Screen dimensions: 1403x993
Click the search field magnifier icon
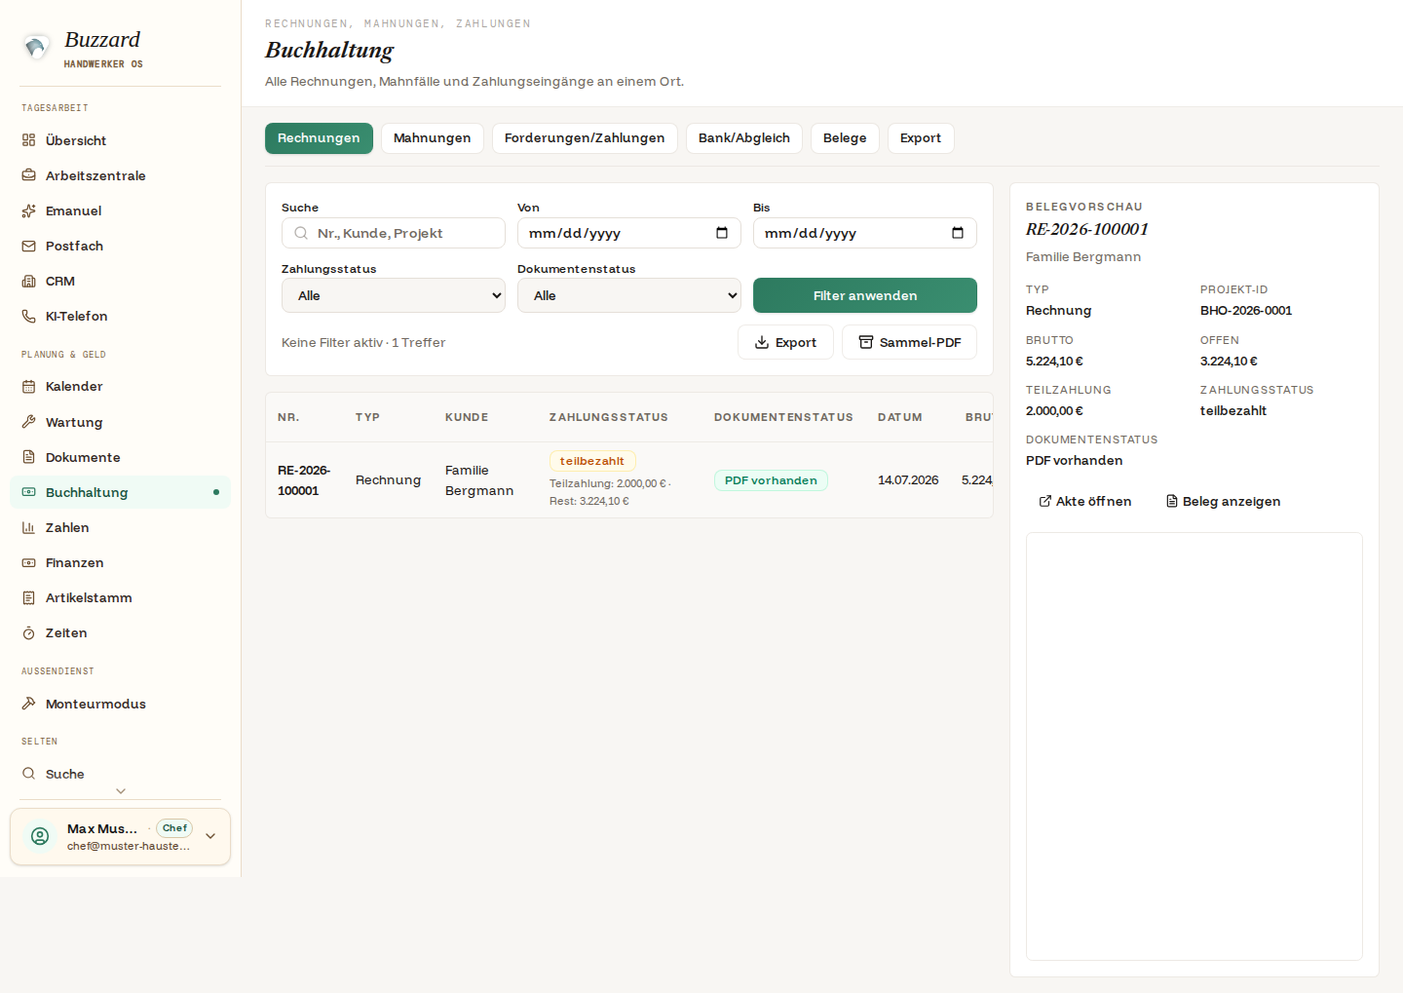point(301,233)
